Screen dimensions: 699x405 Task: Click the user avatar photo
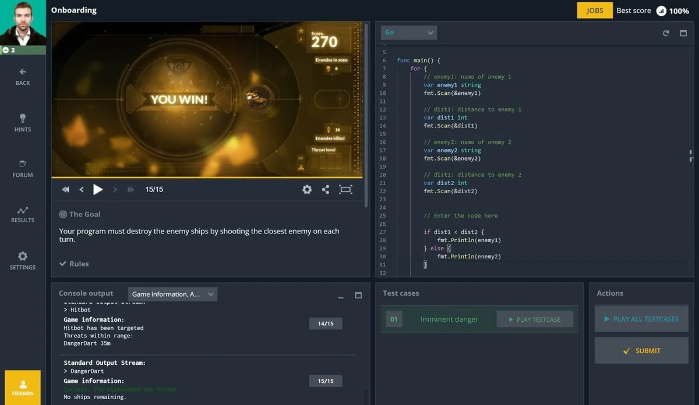23,23
